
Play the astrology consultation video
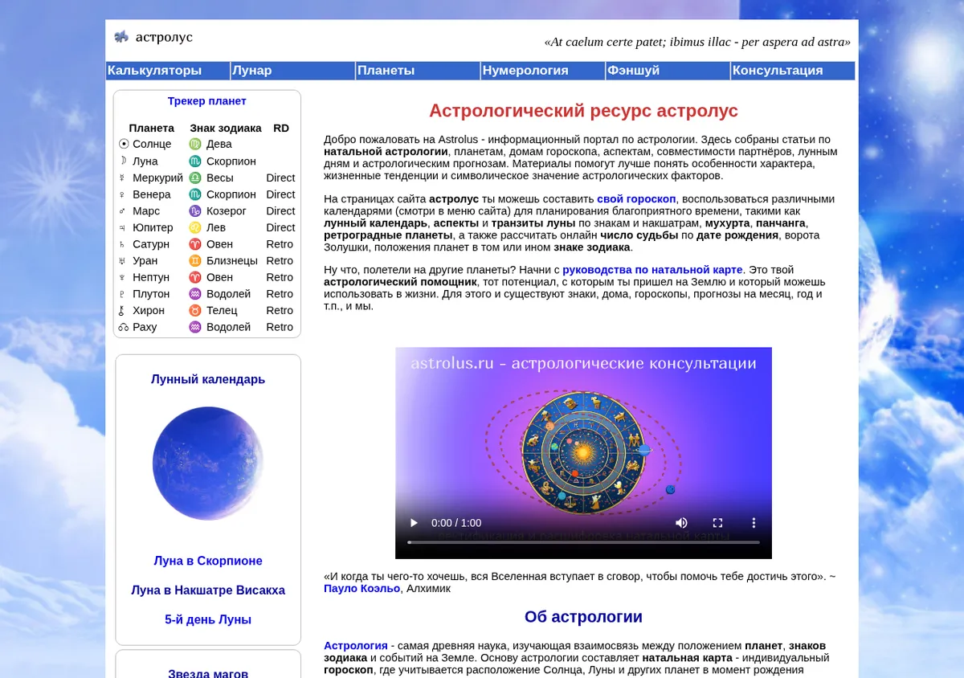coord(415,523)
